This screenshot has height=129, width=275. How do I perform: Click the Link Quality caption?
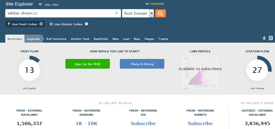tap(29, 88)
